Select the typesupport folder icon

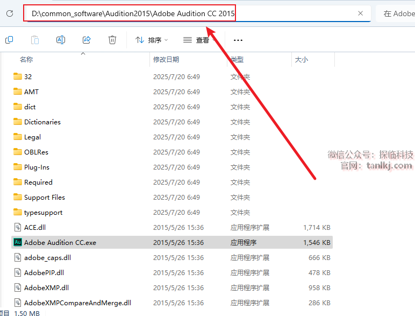tap(18, 212)
